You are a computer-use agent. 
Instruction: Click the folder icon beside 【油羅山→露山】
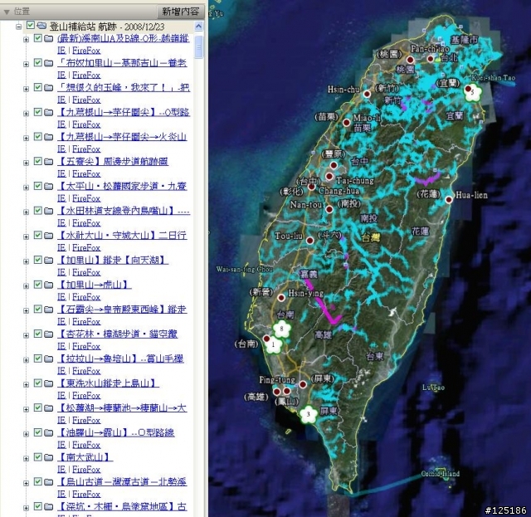pyautogui.click(x=48, y=432)
